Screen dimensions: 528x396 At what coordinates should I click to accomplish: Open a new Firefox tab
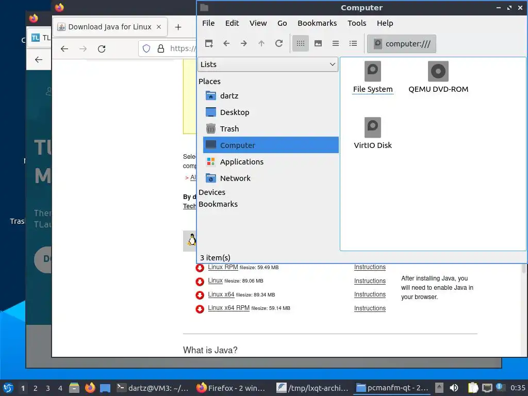pos(178,27)
